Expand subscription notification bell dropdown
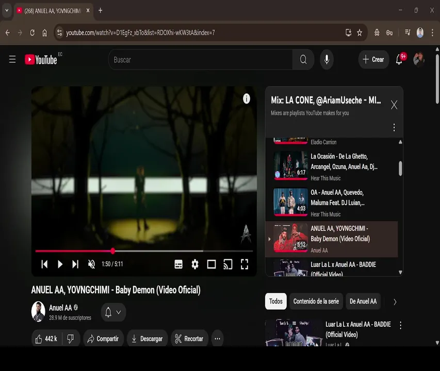The width and height of the screenshot is (440, 371). [113, 312]
